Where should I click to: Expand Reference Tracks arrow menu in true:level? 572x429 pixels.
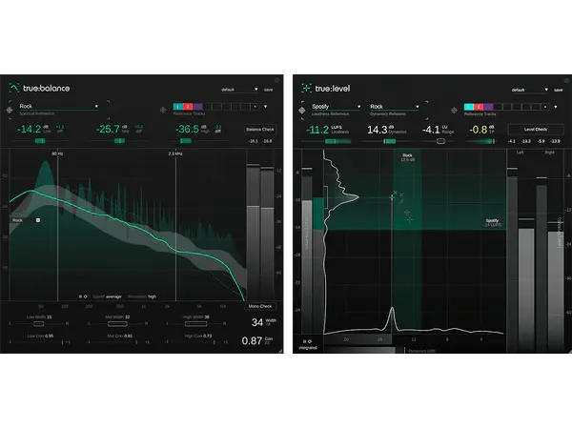click(556, 107)
